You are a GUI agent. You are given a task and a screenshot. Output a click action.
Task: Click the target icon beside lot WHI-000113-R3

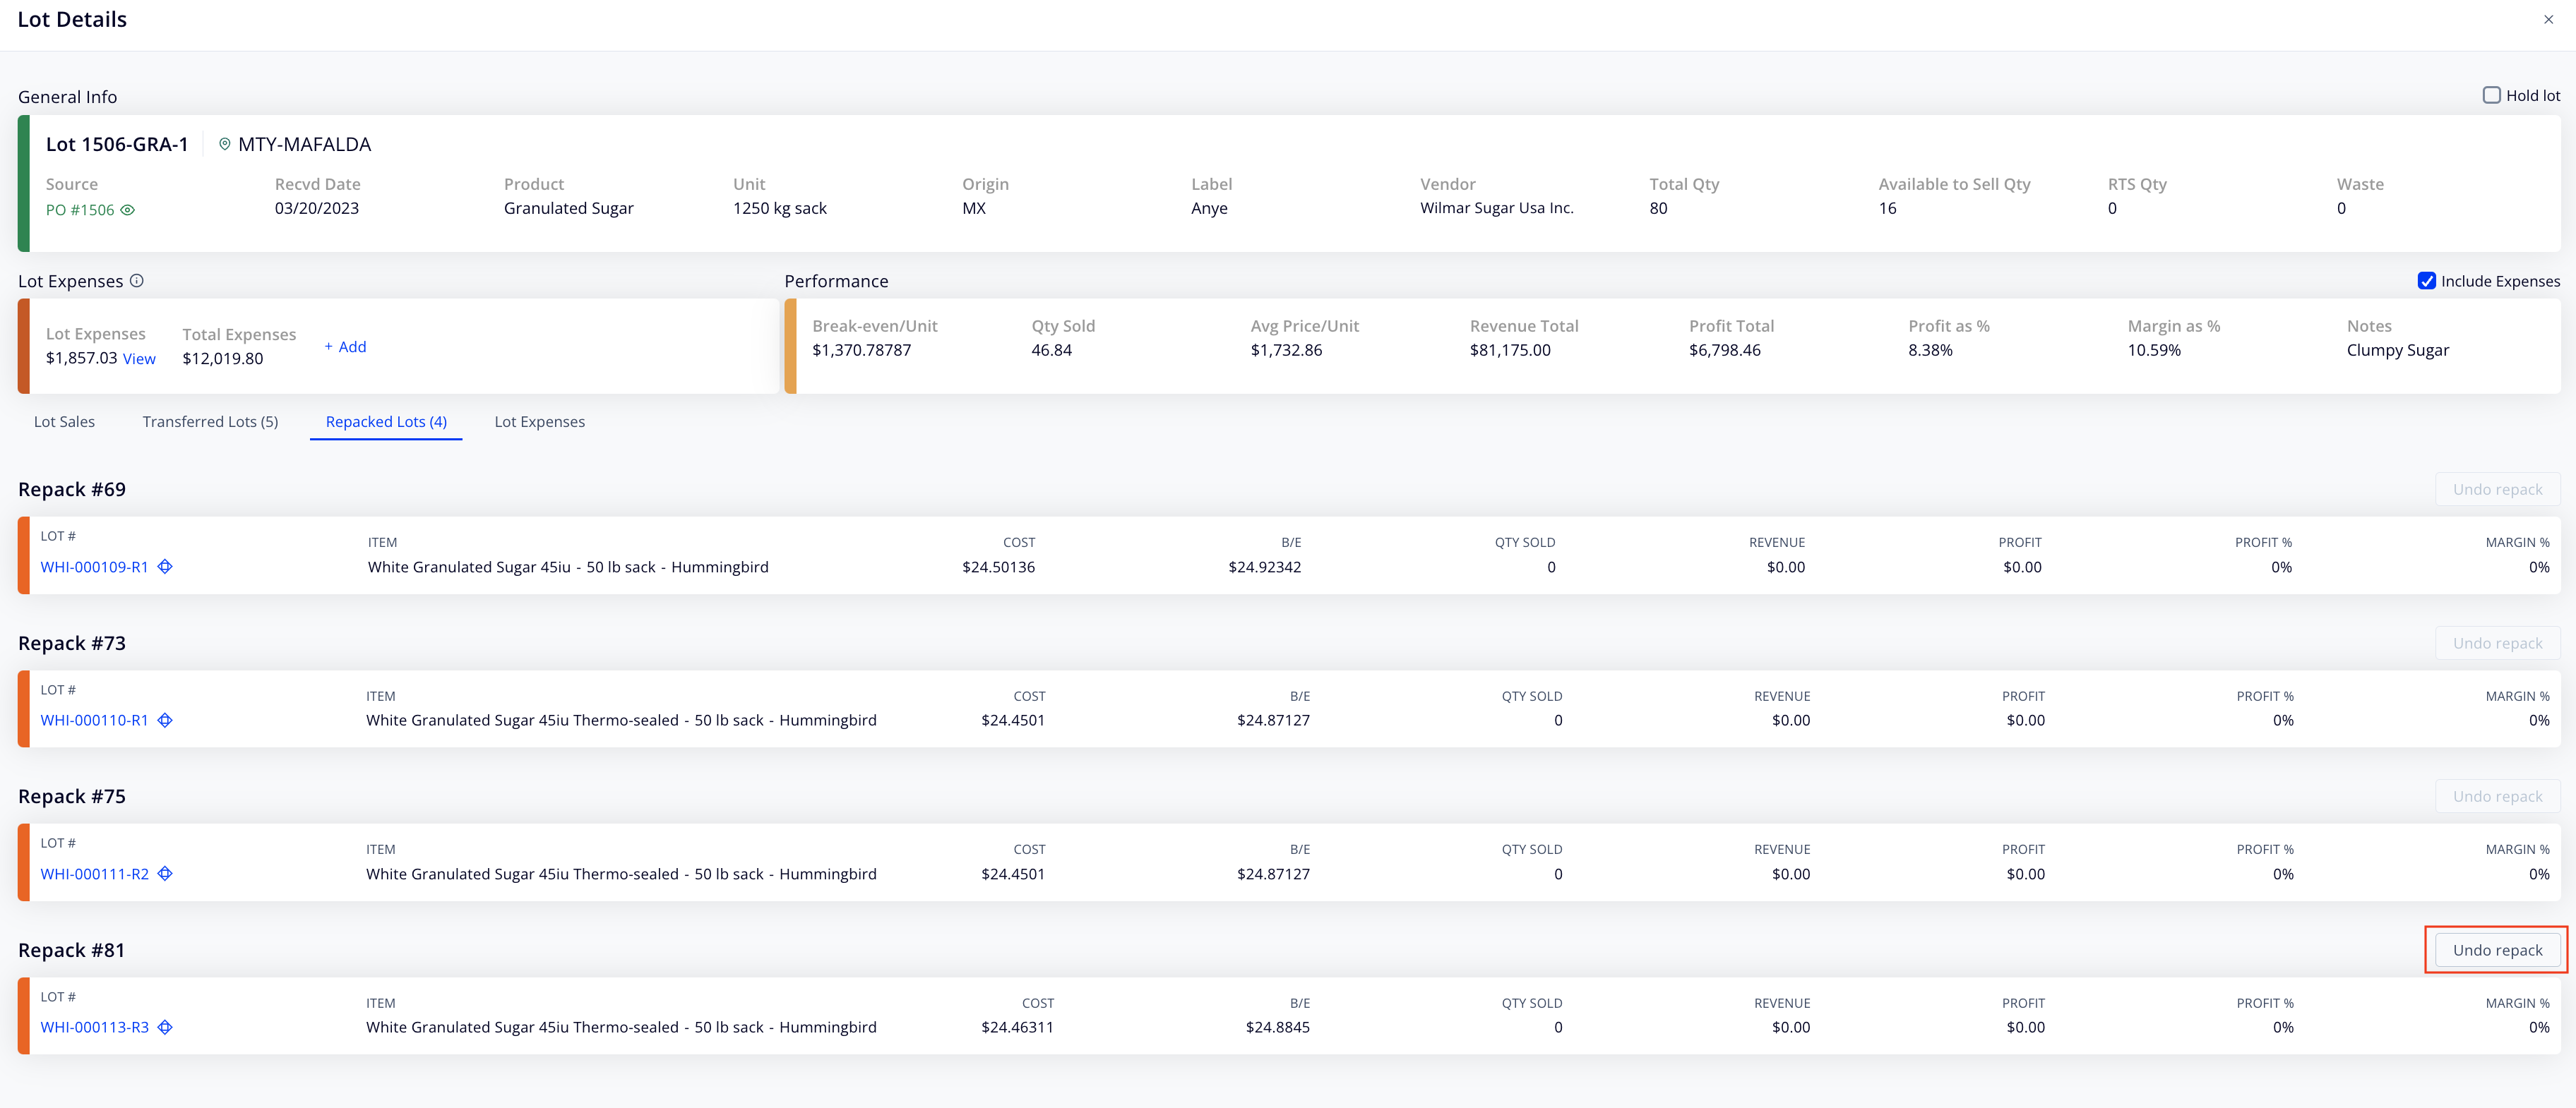click(166, 1027)
